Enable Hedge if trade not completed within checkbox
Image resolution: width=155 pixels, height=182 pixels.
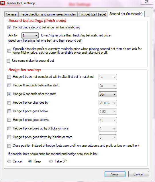[9, 77]
